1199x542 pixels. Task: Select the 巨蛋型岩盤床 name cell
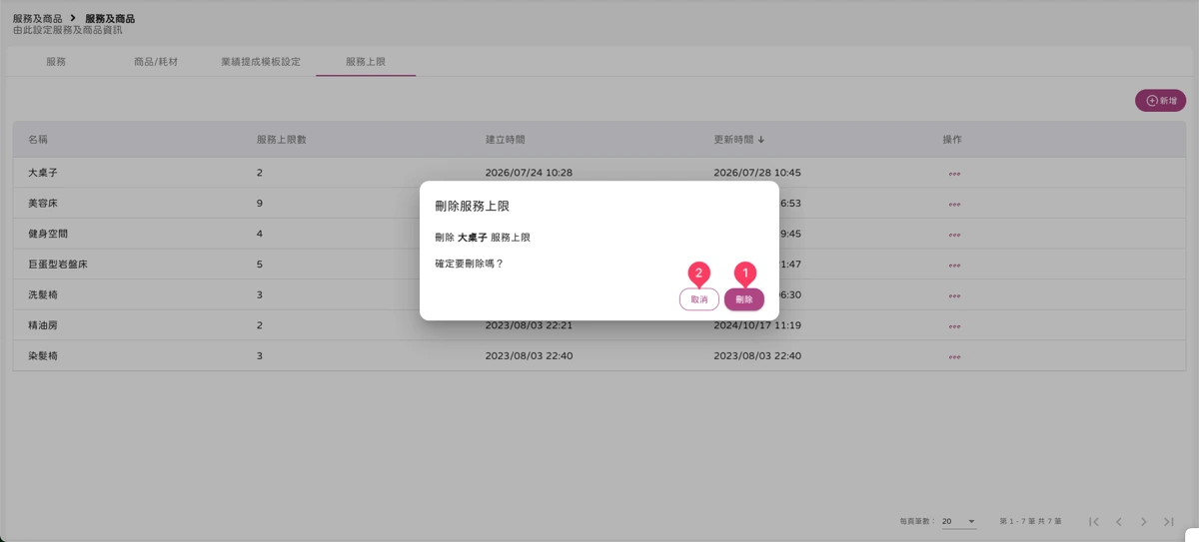[x=58, y=265]
